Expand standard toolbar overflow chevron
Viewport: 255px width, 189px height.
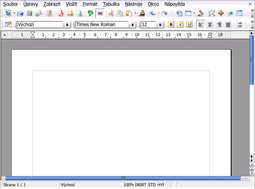tap(252, 10)
